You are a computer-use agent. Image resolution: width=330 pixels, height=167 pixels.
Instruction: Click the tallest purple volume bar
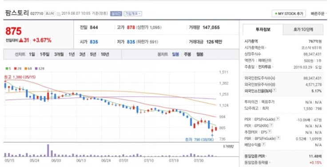[x=48, y=151]
